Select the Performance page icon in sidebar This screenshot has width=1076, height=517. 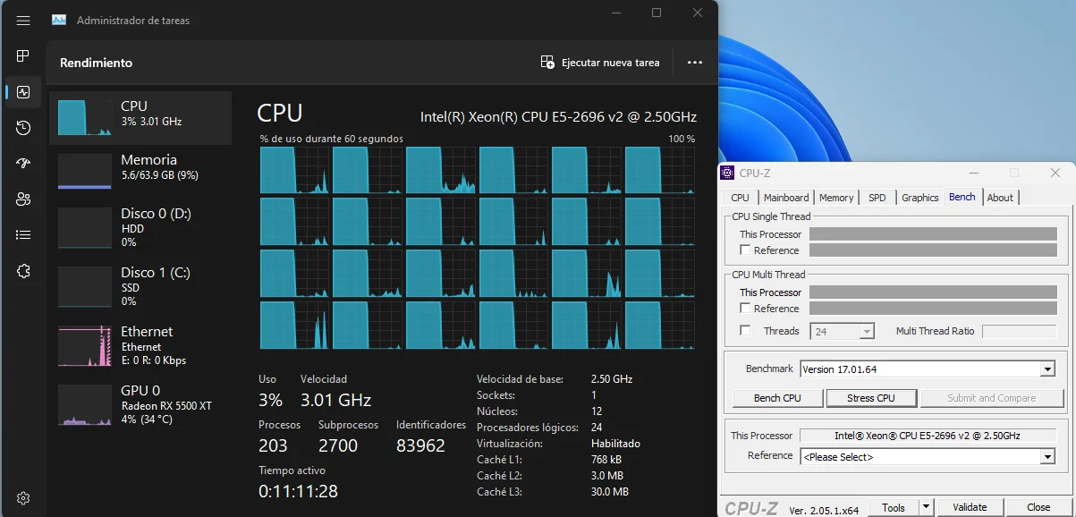[x=23, y=92]
